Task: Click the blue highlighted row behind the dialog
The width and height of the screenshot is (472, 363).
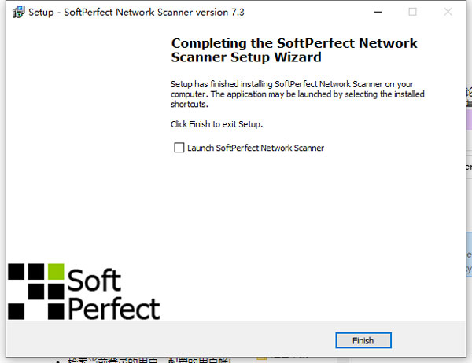Action: pos(467,259)
